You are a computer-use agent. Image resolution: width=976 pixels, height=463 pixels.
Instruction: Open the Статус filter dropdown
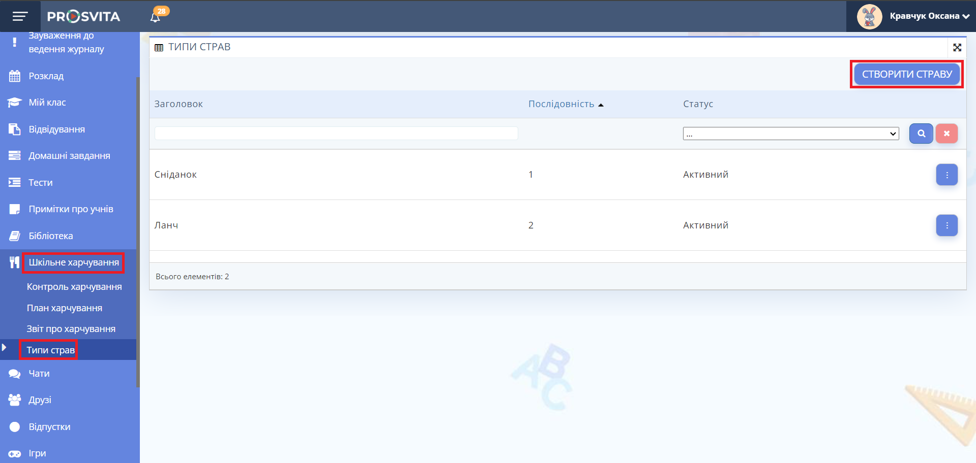[790, 134]
